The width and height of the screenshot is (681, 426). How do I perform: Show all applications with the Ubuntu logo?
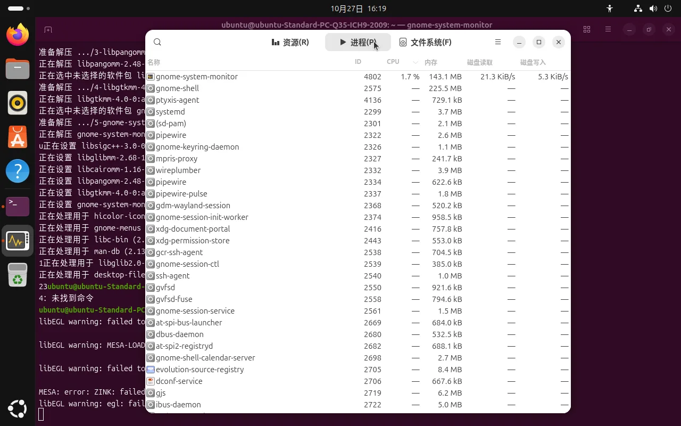pos(18,408)
